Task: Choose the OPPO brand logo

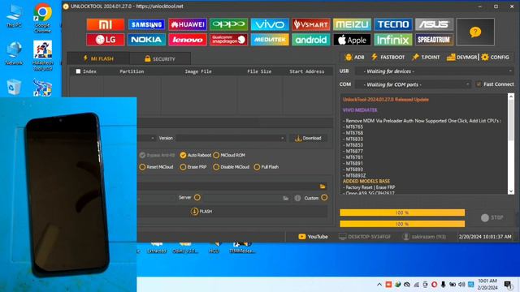Action: coord(229,24)
